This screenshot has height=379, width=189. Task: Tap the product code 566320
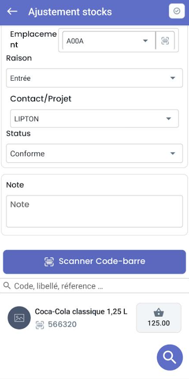pyautogui.click(x=62, y=325)
